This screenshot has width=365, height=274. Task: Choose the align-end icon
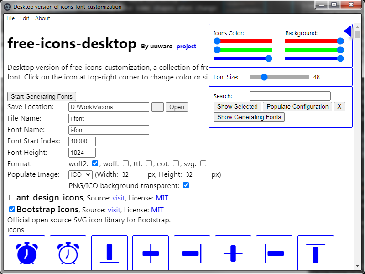(192, 253)
